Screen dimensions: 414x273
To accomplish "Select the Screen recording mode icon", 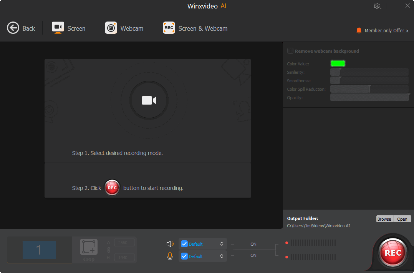I will 58,28.
